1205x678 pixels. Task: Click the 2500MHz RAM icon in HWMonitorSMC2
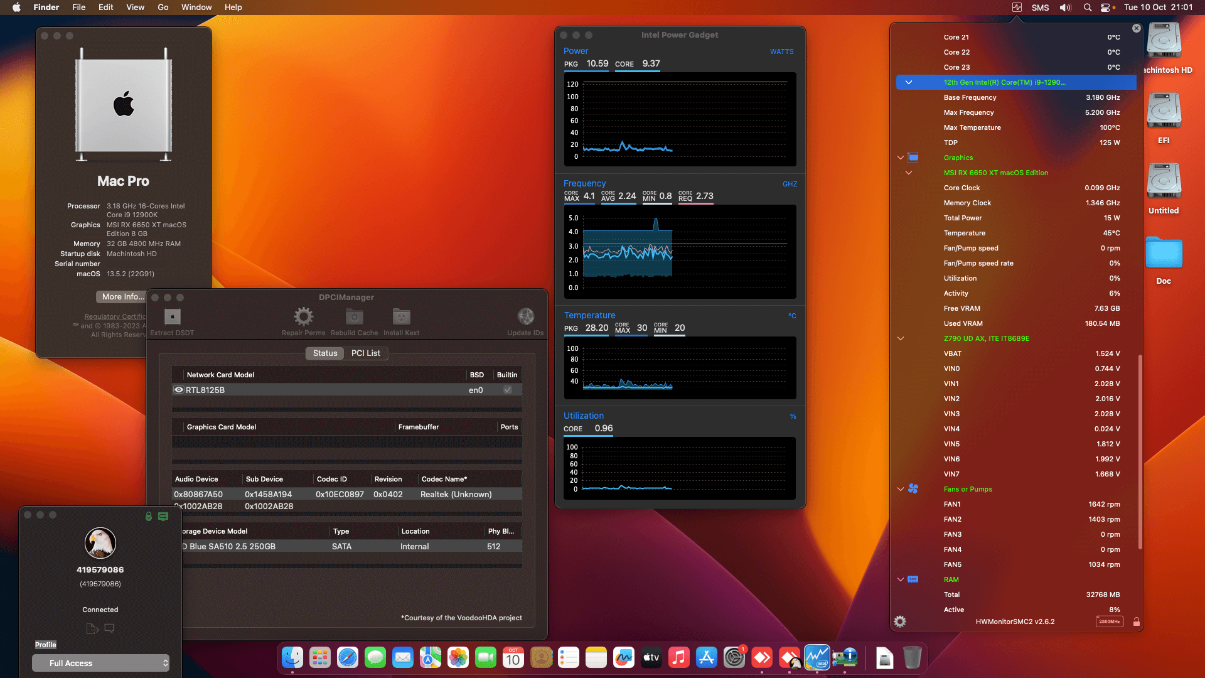click(x=1110, y=621)
